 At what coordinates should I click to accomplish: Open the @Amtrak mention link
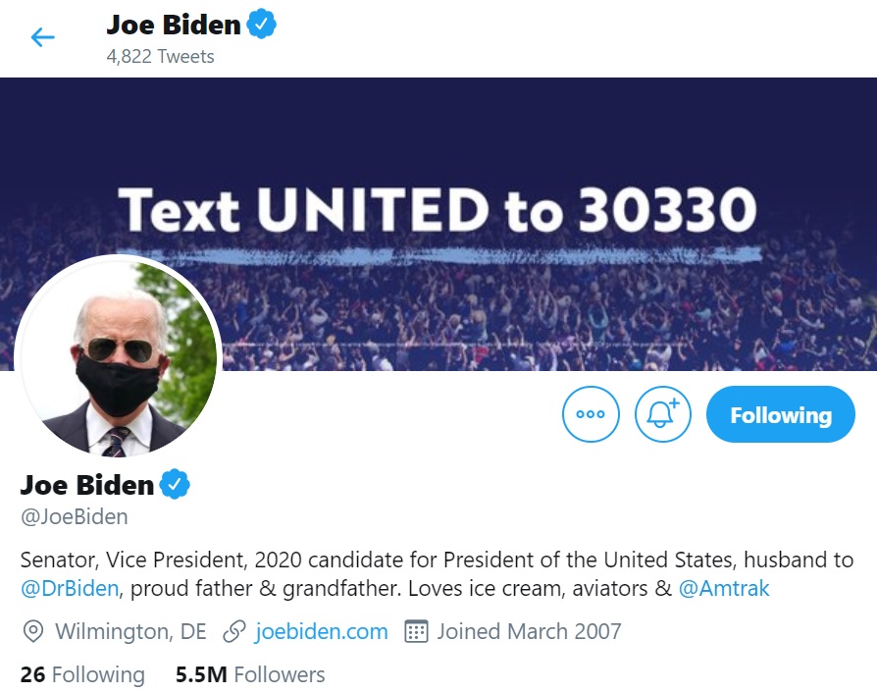point(726,589)
